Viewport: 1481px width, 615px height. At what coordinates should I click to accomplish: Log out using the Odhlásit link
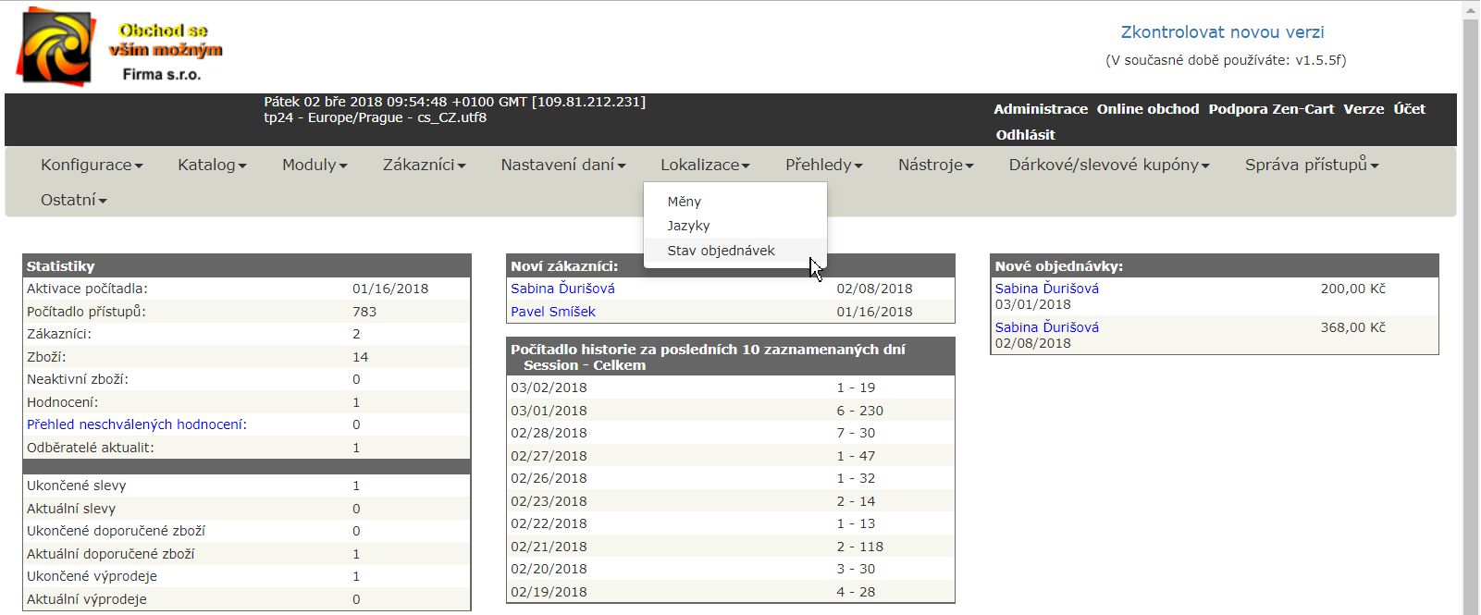coord(1025,135)
